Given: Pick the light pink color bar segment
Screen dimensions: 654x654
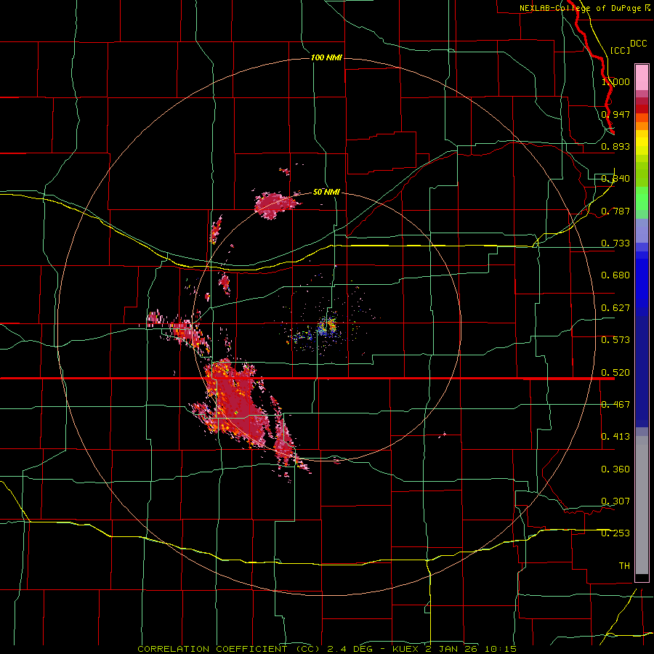Looking at the screenshot, I should click(642, 78).
